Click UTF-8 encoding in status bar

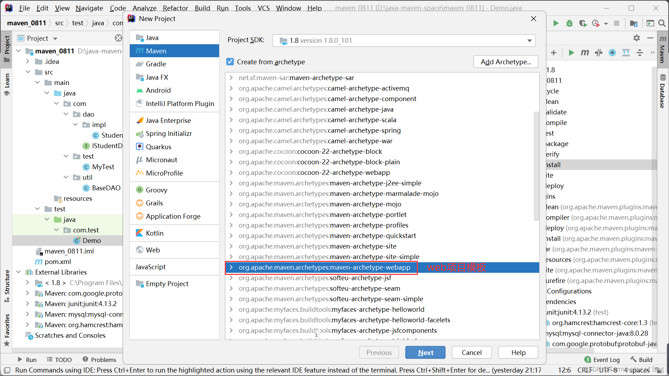click(x=608, y=370)
